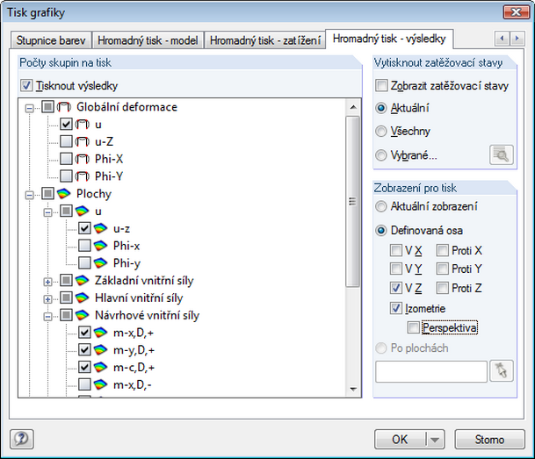
Task: Click the tree's scrollbar up arrow
Action: tap(353, 107)
